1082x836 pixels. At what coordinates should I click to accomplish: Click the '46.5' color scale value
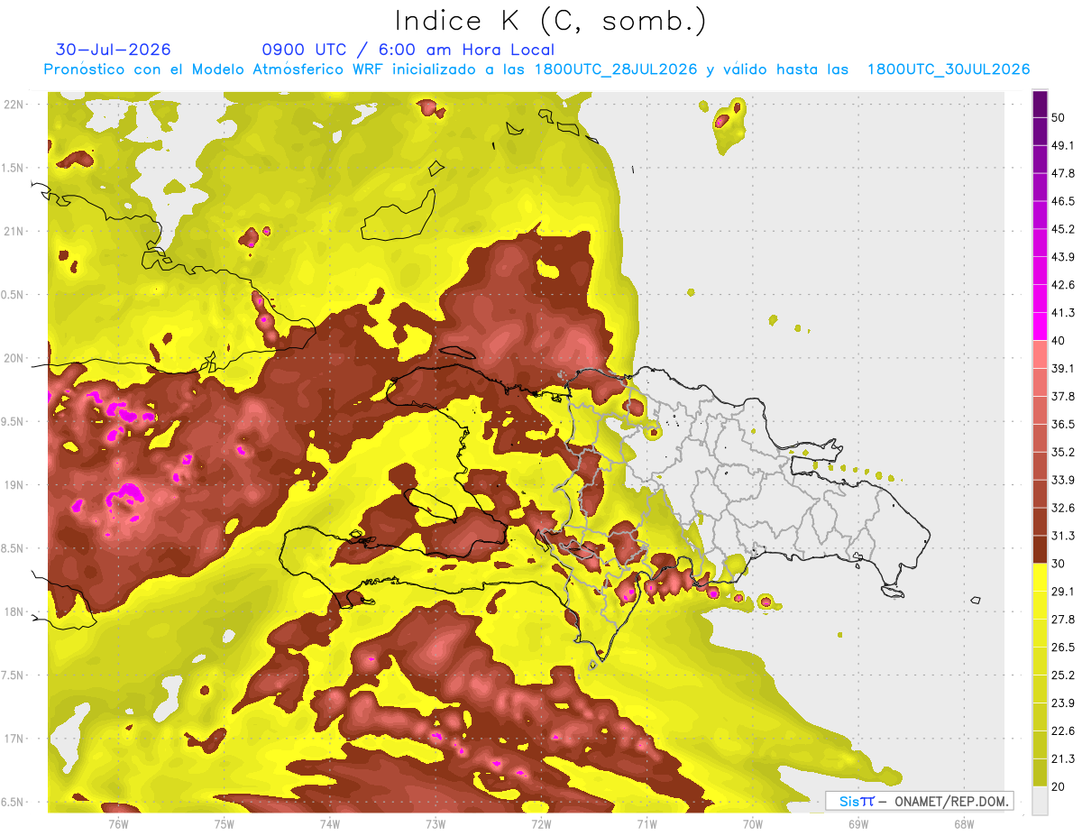1063,201
